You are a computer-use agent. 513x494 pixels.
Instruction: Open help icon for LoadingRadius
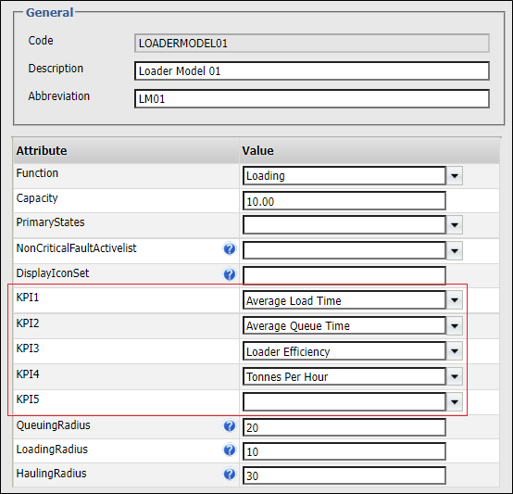click(x=230, y=450)
